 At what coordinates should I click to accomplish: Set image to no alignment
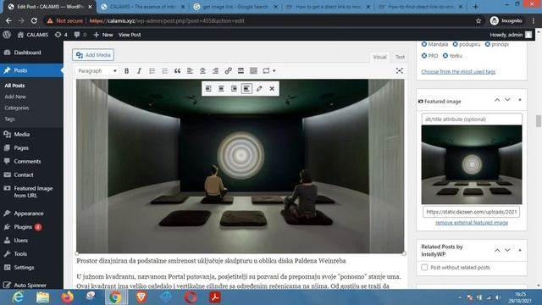246,88
